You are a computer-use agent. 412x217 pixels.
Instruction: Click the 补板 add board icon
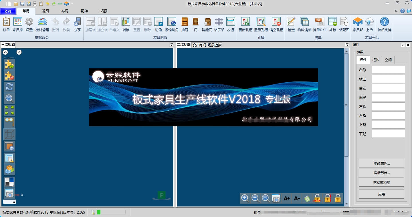coord(333,24)
